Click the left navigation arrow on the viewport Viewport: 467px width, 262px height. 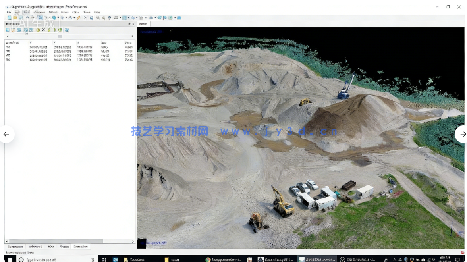6,134
